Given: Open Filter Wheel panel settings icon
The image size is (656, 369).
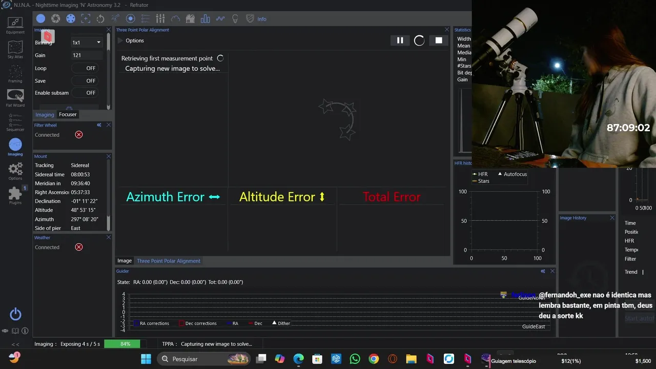Looking at the screenshot, I should [99, 125].
